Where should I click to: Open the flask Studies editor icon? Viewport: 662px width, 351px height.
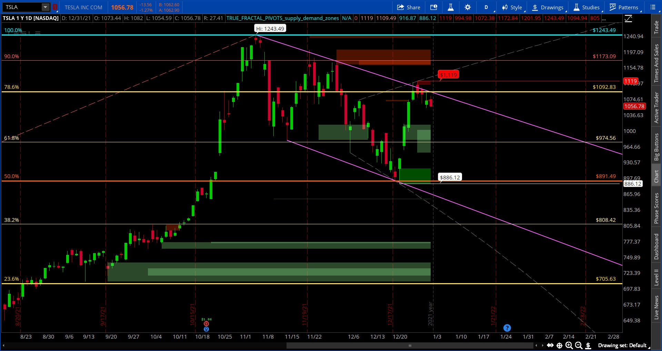pyautogui.click(x=451, y=7)
